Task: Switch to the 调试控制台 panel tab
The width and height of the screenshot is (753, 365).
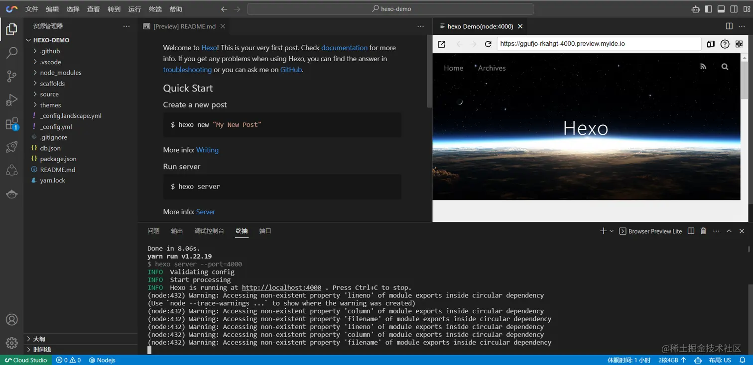Action: [209, 231]
